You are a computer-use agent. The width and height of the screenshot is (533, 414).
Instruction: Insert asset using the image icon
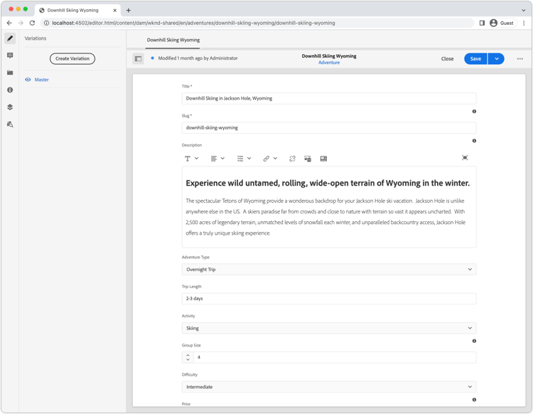pyautogui.click(x=308, y=159)
